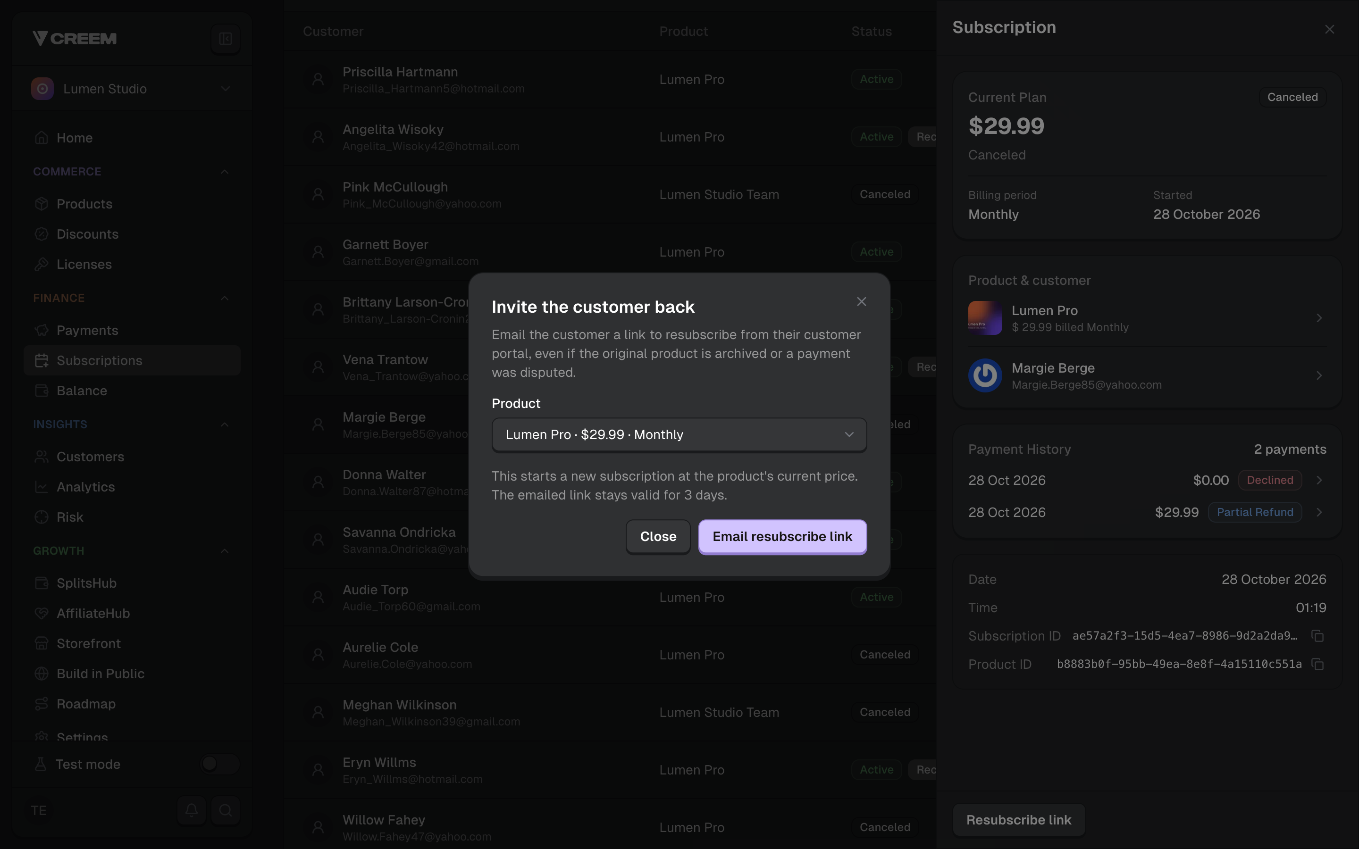The height and width of the screenshot is (849, 1359).
Task: Click the TE user avatar
Action: [39, 810]
